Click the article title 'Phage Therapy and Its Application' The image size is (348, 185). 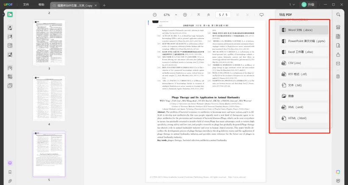(x=206, y=97)
